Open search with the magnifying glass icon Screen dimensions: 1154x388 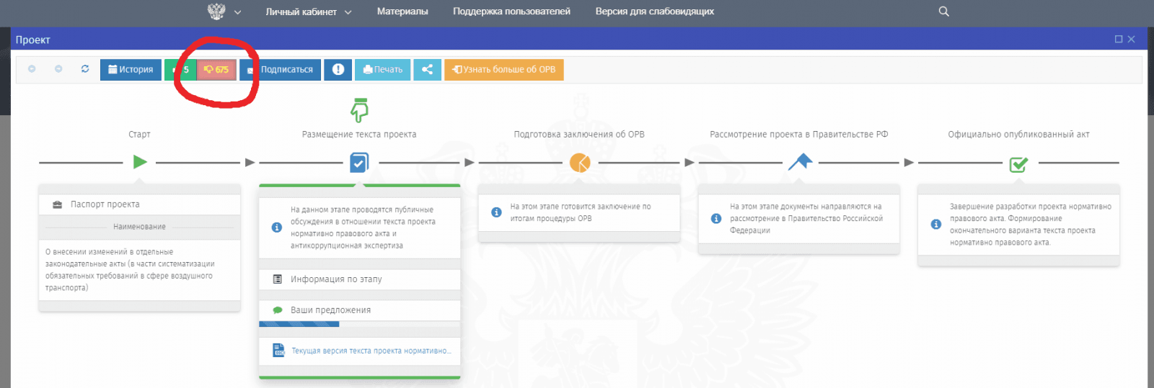943,12
